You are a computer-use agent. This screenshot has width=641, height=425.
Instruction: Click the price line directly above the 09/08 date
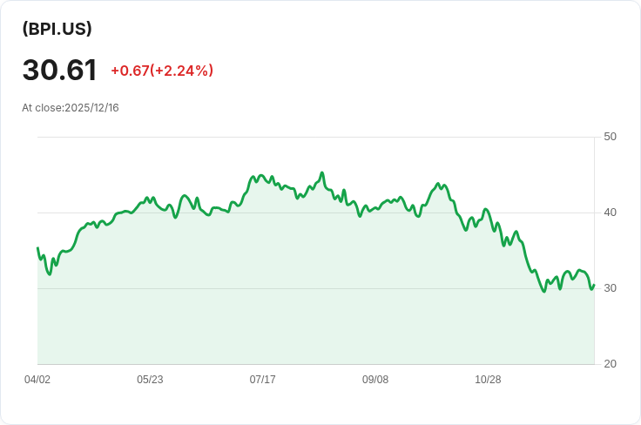(x=375, y=209)
